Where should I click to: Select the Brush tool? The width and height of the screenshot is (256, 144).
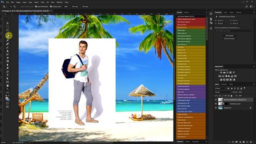8,47
